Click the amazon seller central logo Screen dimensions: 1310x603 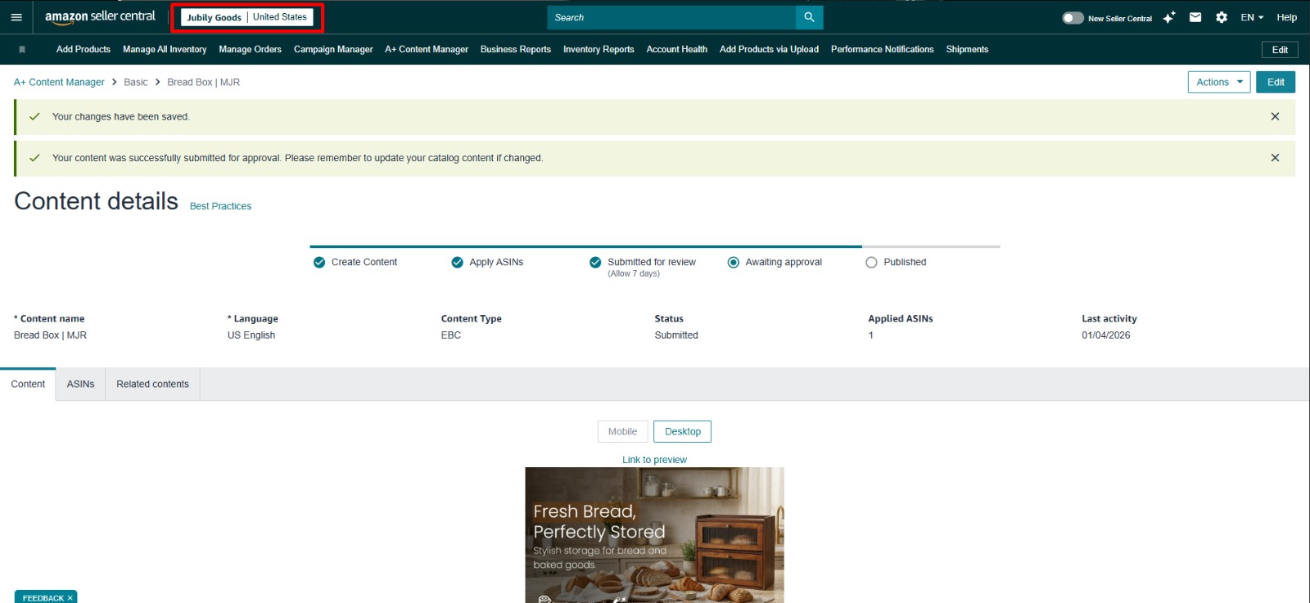(x=100, y=16)
